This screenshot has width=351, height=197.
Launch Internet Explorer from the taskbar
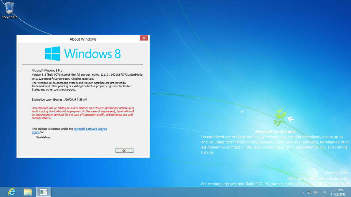coord(12,192)
